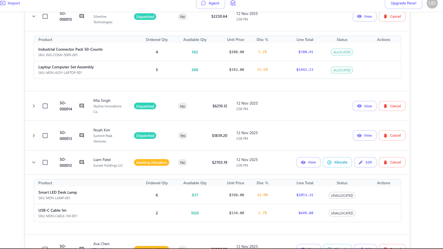Click customer name Mia Singh
The width and height of the screenshot is (443, 249).
pyautogui.click(x=102, y=100)
